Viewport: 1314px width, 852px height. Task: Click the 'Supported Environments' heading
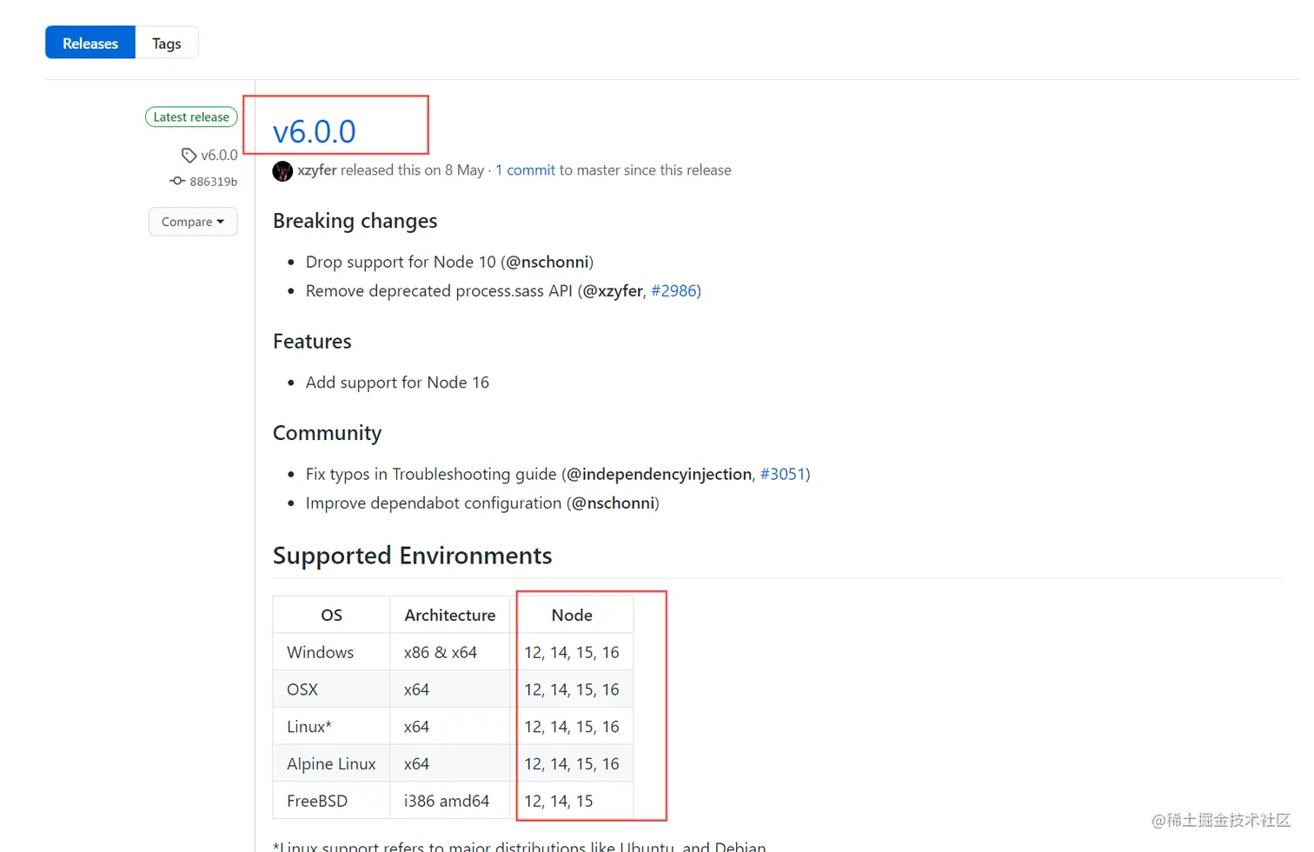(412, 556)
